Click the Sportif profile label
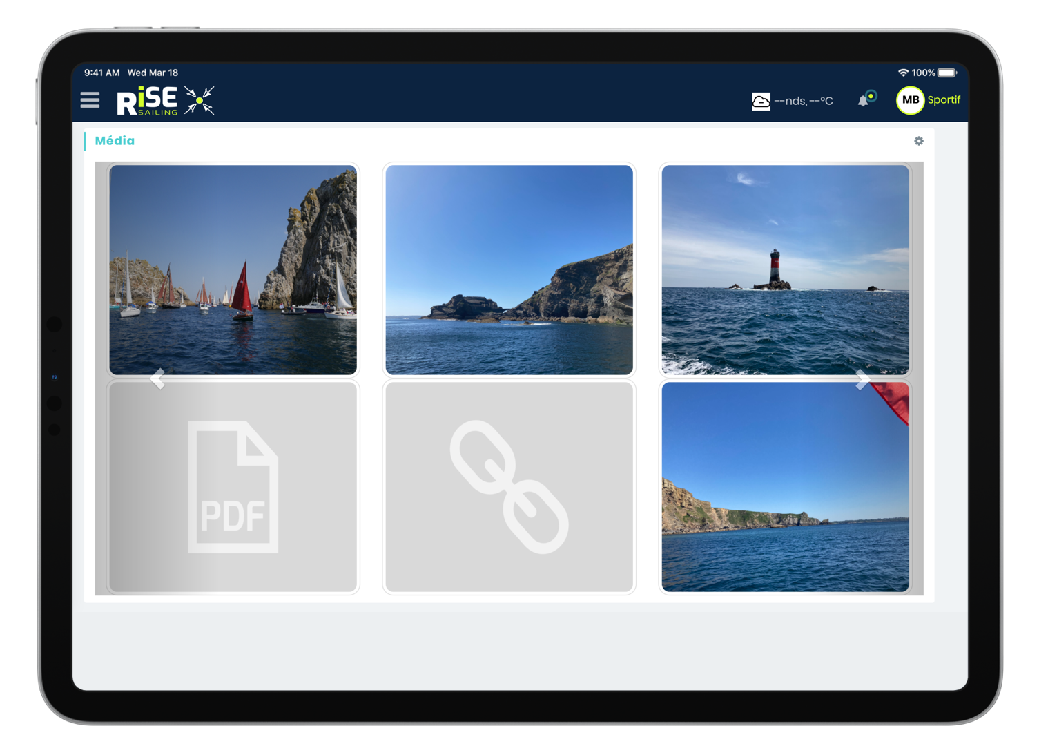Image resolution: width=1039 pixels, height=755 pixels. 944,100
